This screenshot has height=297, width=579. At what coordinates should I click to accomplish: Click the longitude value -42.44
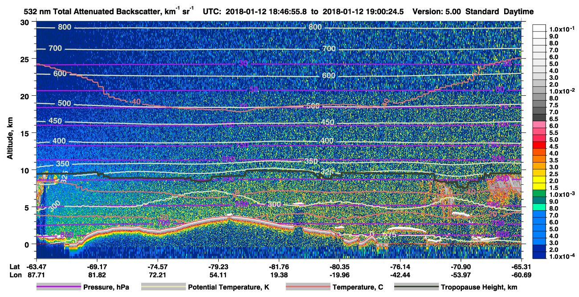tap(400, 274)
